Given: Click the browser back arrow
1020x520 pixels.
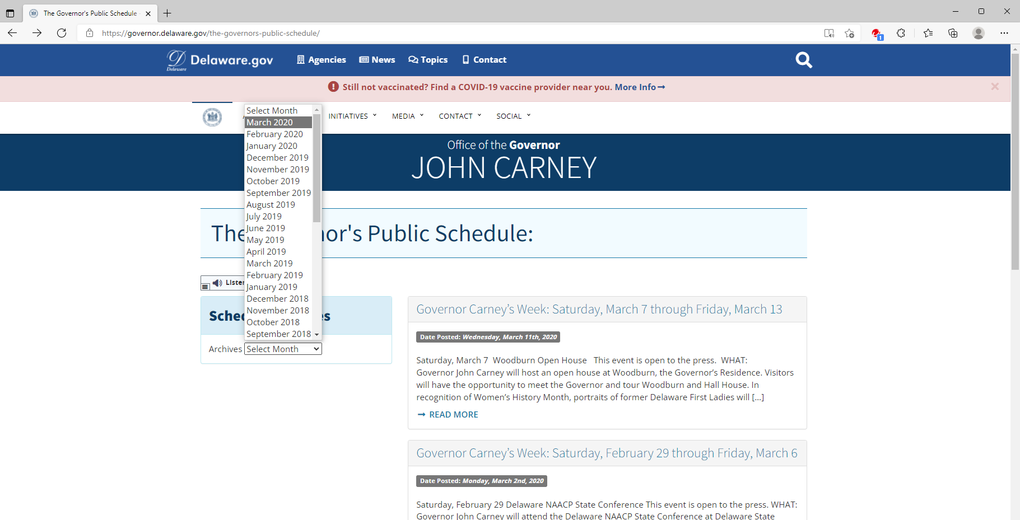Looking at the screenshot, I should (12, 33).
